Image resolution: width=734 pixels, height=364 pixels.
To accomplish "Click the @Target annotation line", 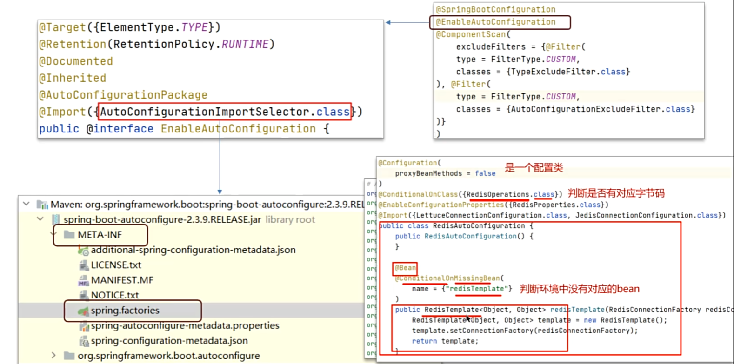I will pyautogui.click(x=130, y=27).
